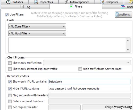Expand the No Host Filter dropdown
This screenshot has width=133, height=110.
coord(37,33)
